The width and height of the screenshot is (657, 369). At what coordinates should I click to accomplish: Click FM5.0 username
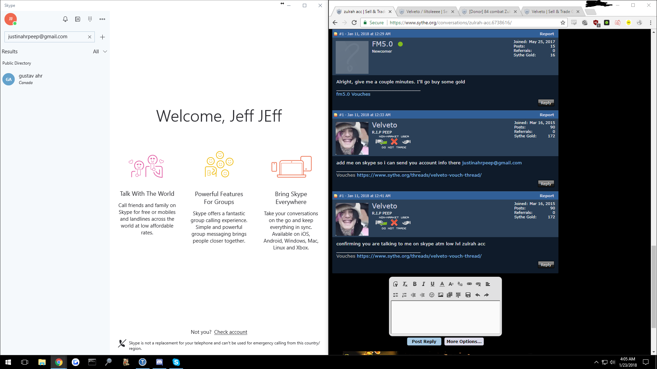[382, 44]
